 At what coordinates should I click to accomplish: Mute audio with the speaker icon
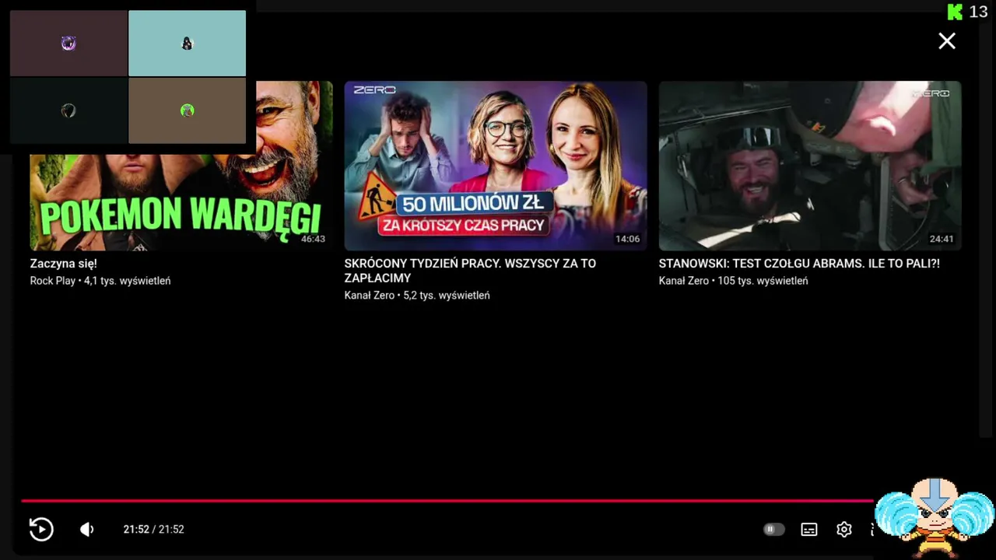tap(87, 530)
